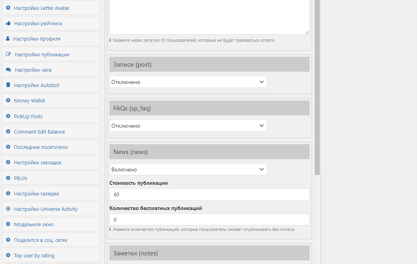
Task: Click the gear icon beside Настройки Letter Avatar
Action: click(8, 8)
